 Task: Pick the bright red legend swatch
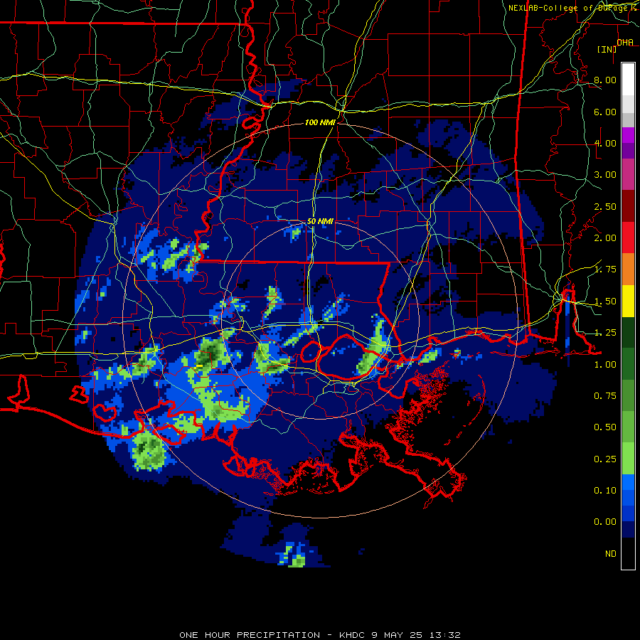pyautogui.click(x=628, y=238)
